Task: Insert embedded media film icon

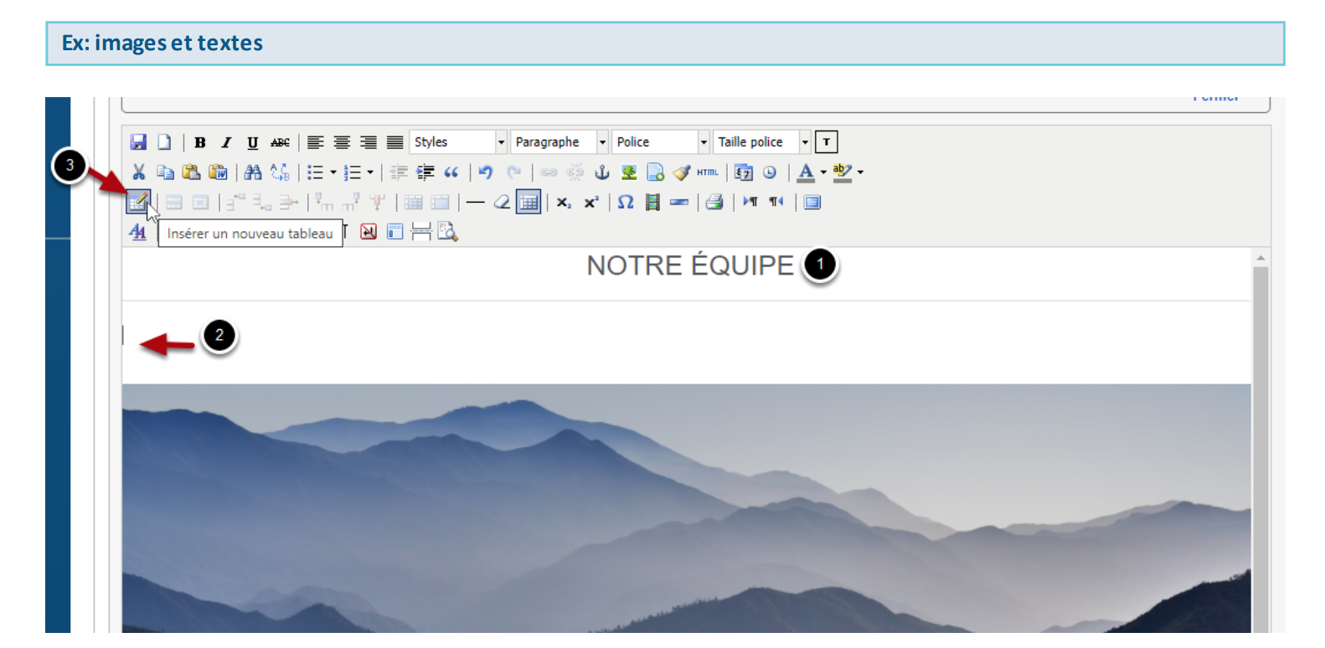Action: click(652, 203)
